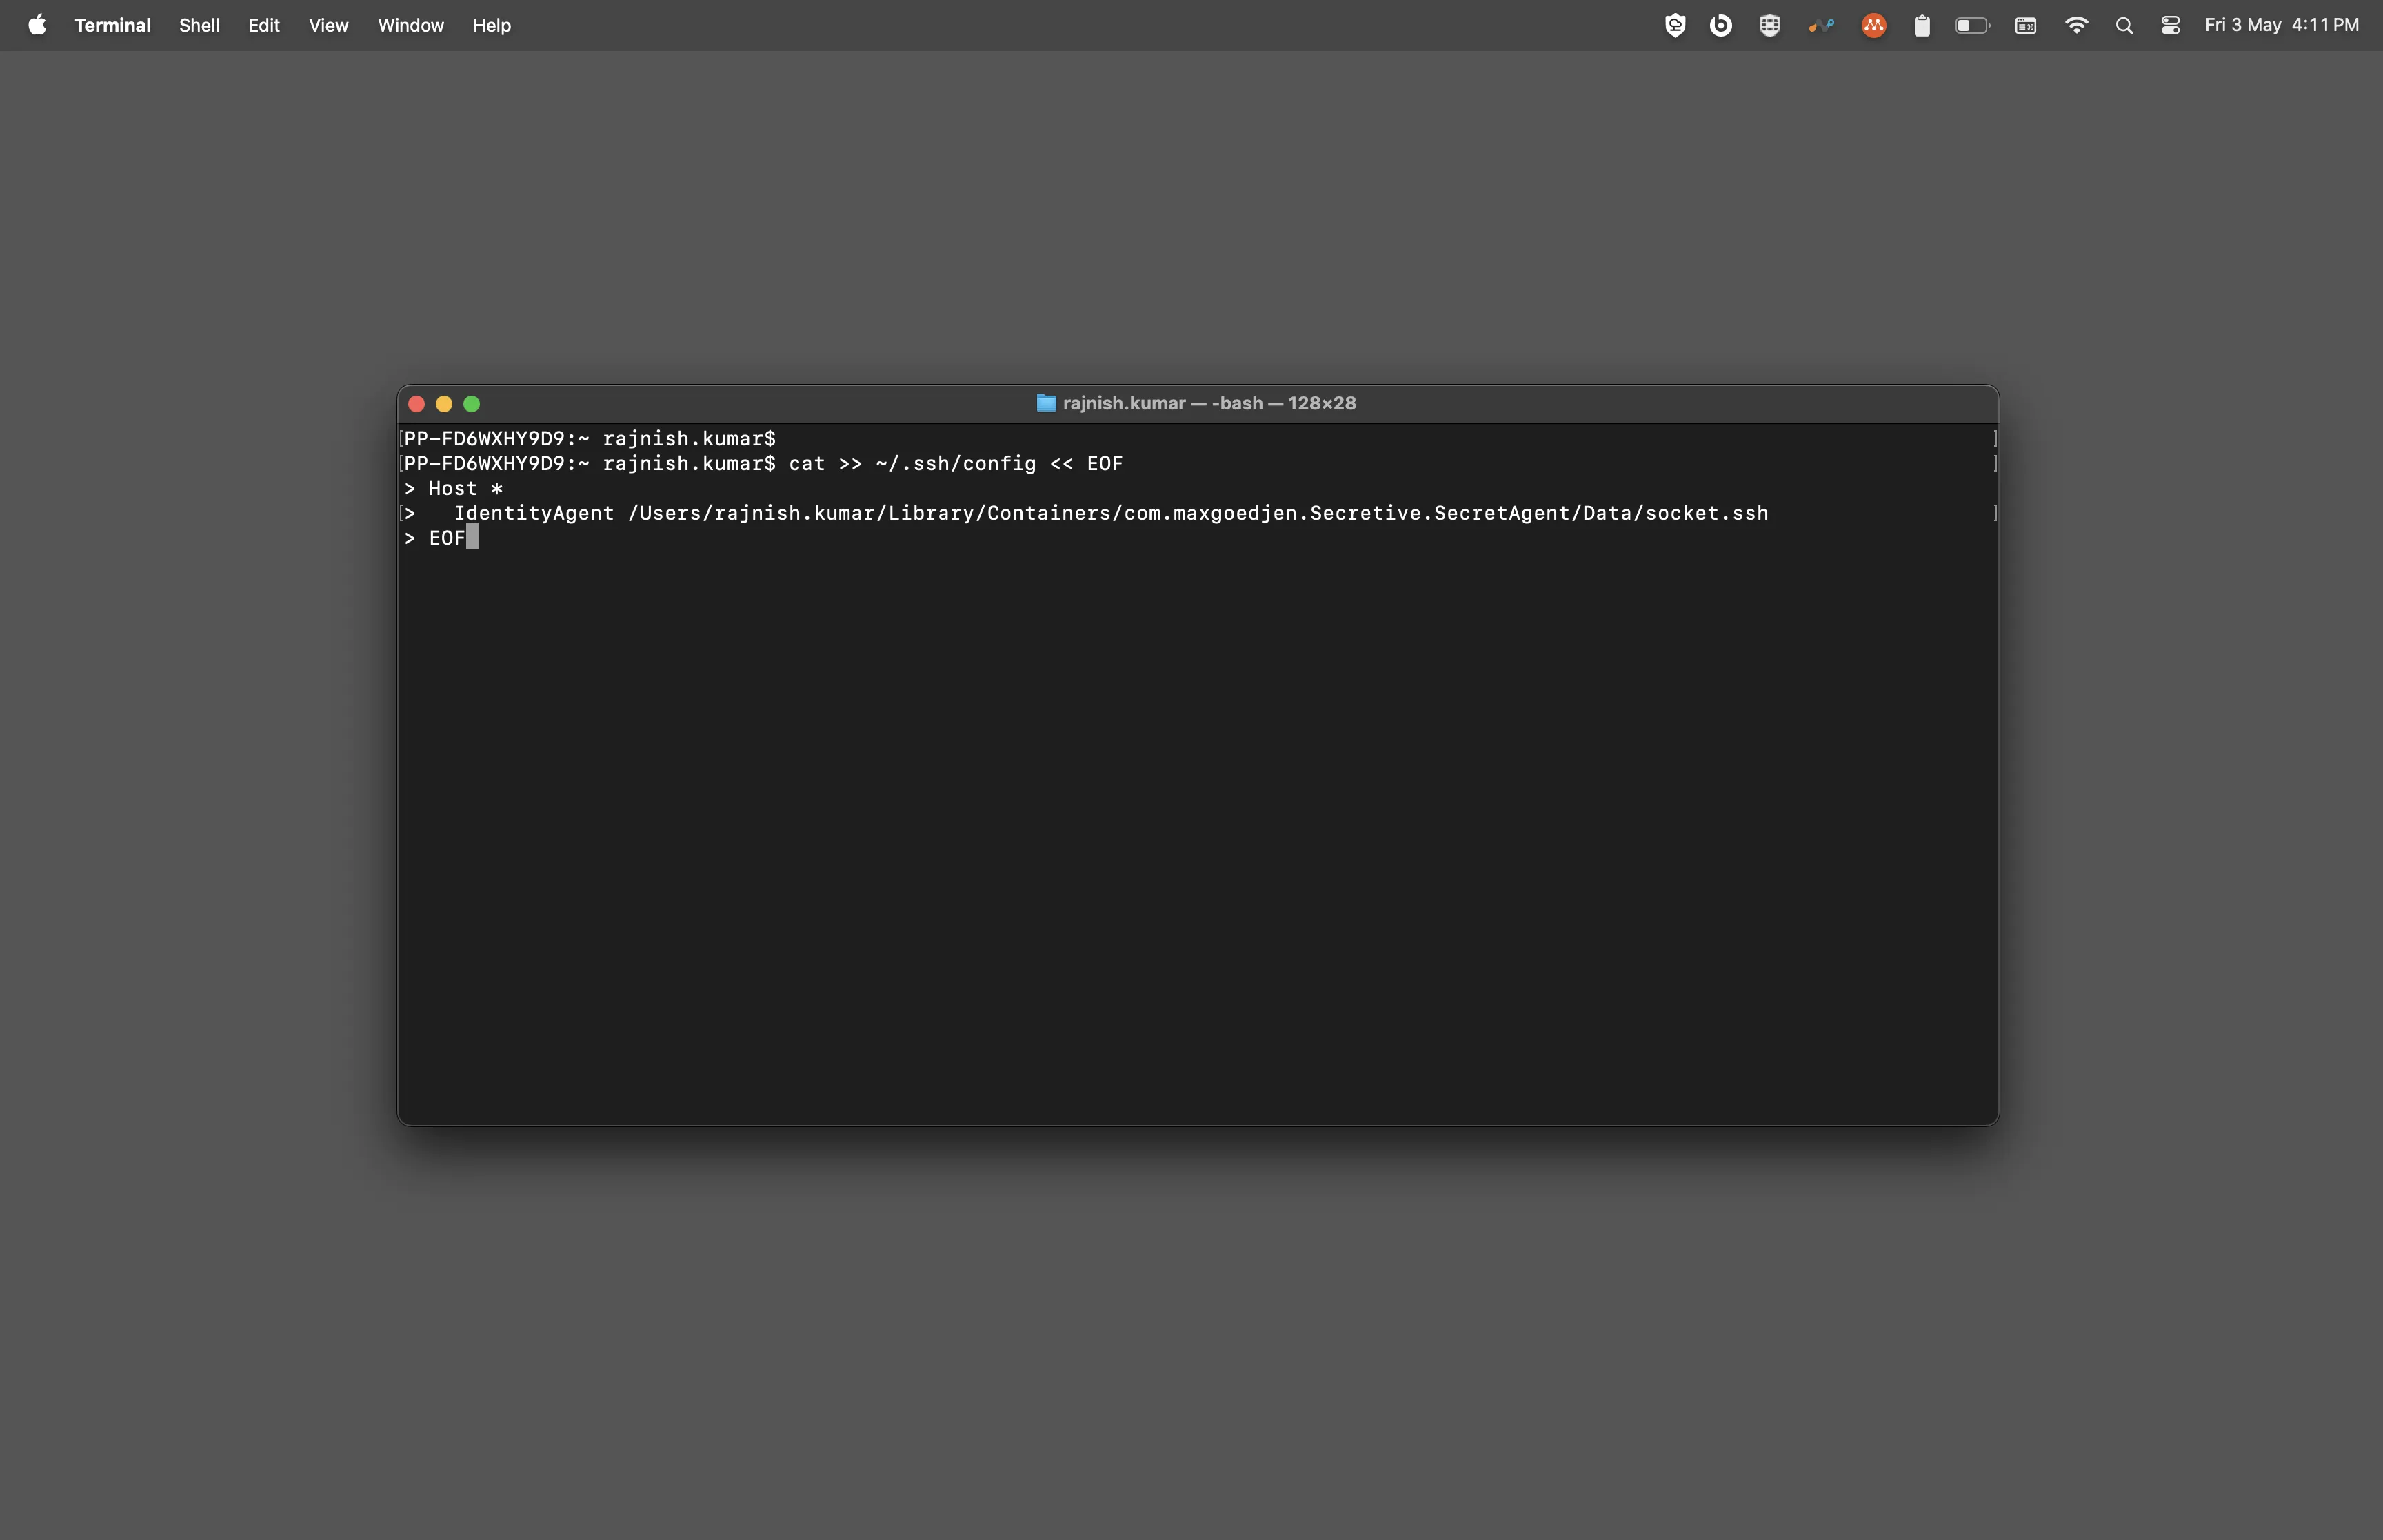
Task: Open the keyboard shortcuts window icon in menu bar
Action: 2026,26
